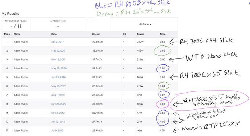The image size is (250, 136).
Task: Click the Time column header
Action: [x=163, y=34]
